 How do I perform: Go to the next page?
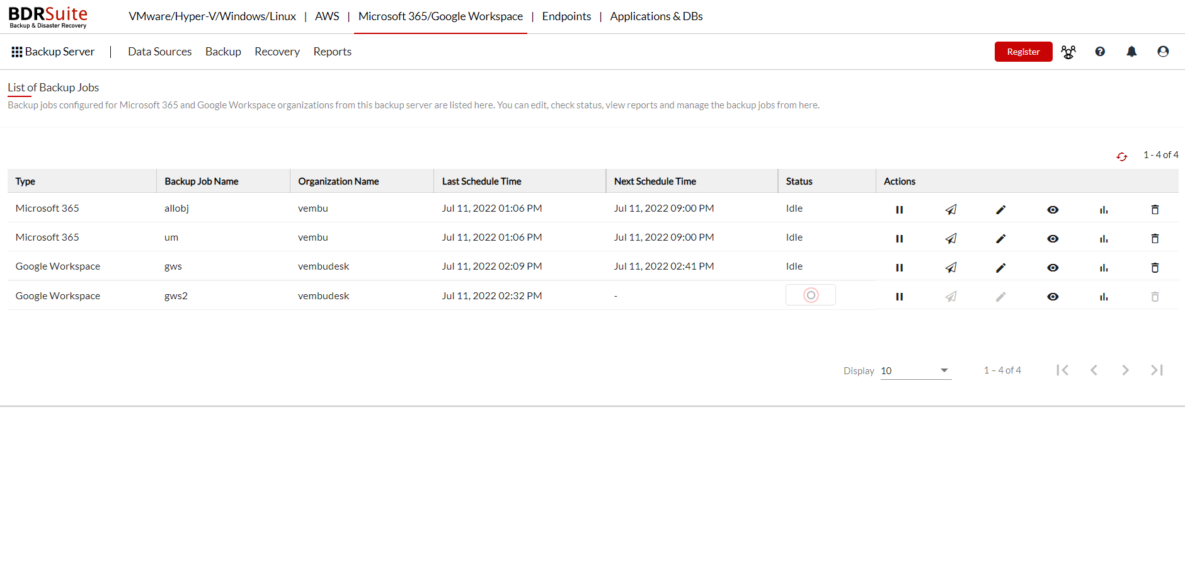(1126, 370)
